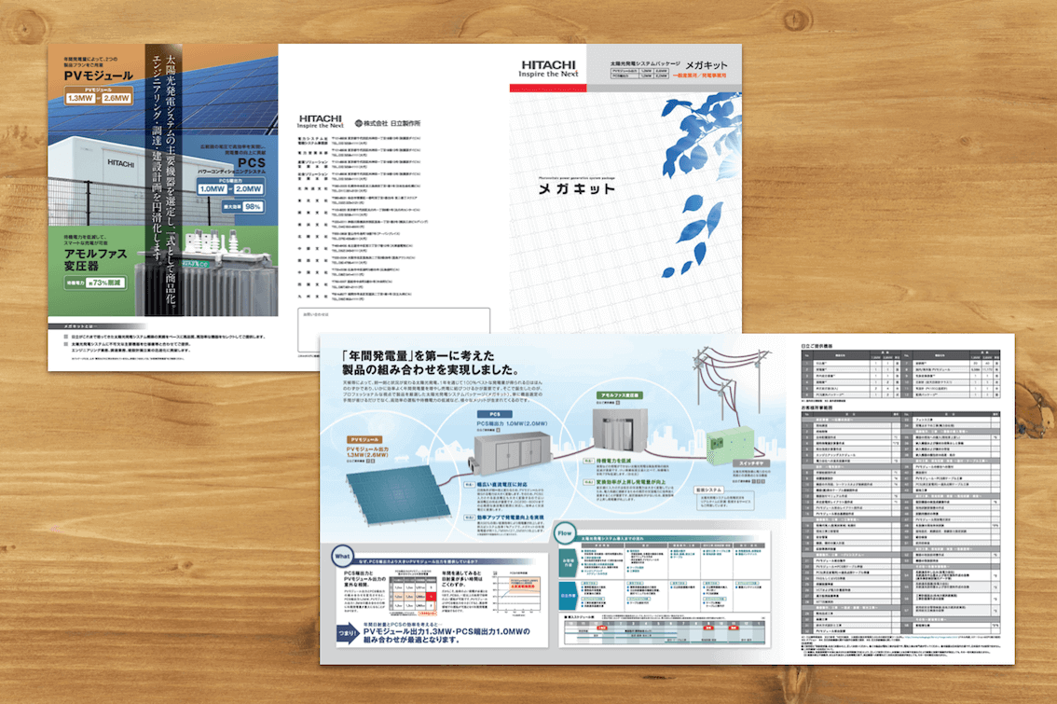Image resolution: width=1057 pixels, height=704 pixels.
Task: Click the "株式会社 日立製作所" company name
Action: tap(388, 123)
